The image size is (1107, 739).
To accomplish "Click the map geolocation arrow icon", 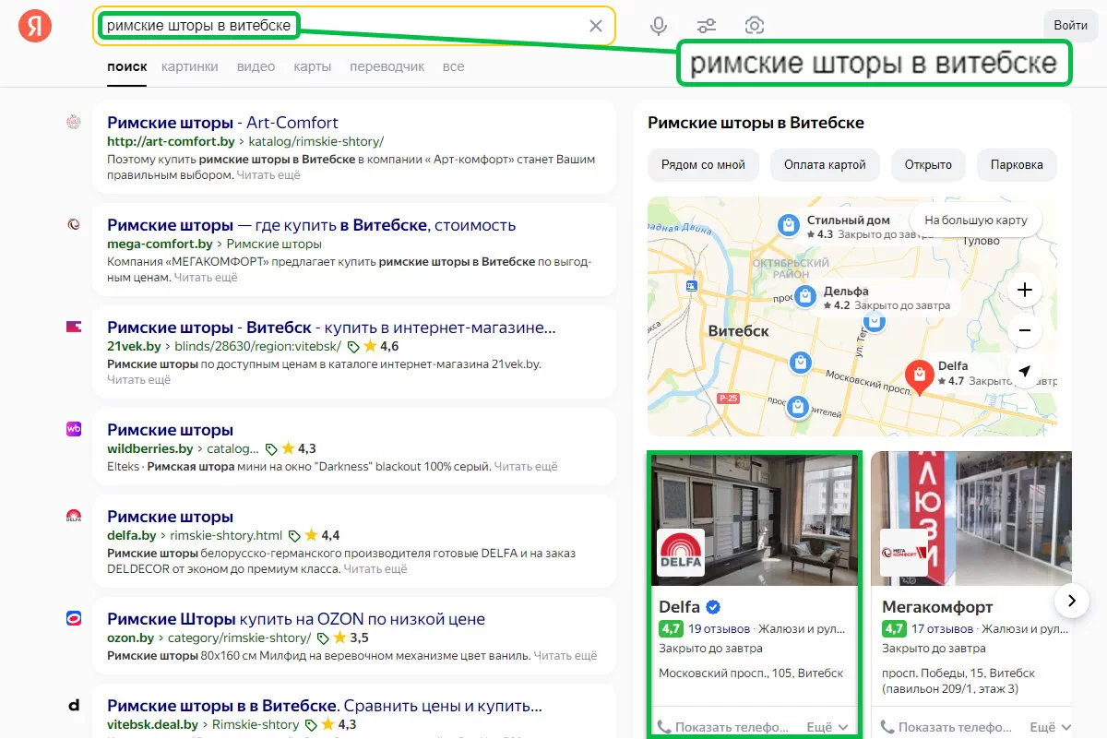I will (1024, 371).
